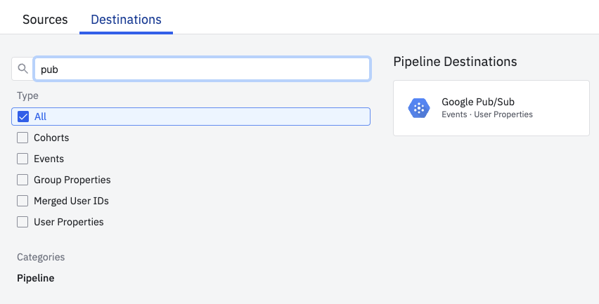Image resolution: width=599 pixels, height=304 pixels.
Task: Click the Type section label
Action: (27, 95)
